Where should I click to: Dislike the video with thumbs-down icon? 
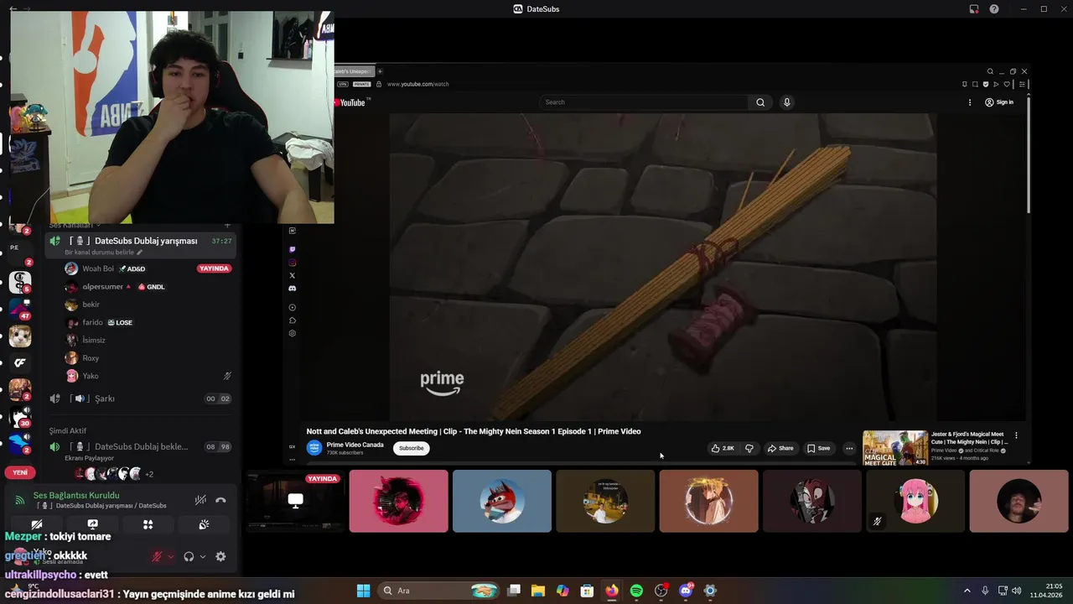[749, 448]
